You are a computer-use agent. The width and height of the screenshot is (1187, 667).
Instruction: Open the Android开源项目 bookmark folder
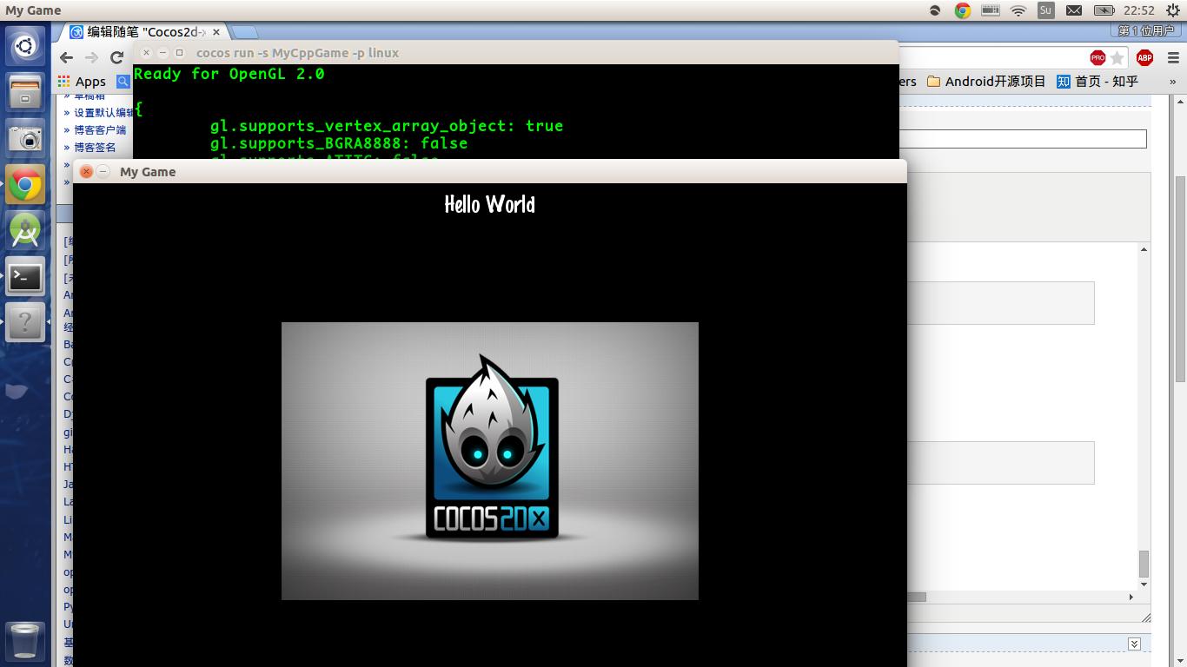coord(986,81)
